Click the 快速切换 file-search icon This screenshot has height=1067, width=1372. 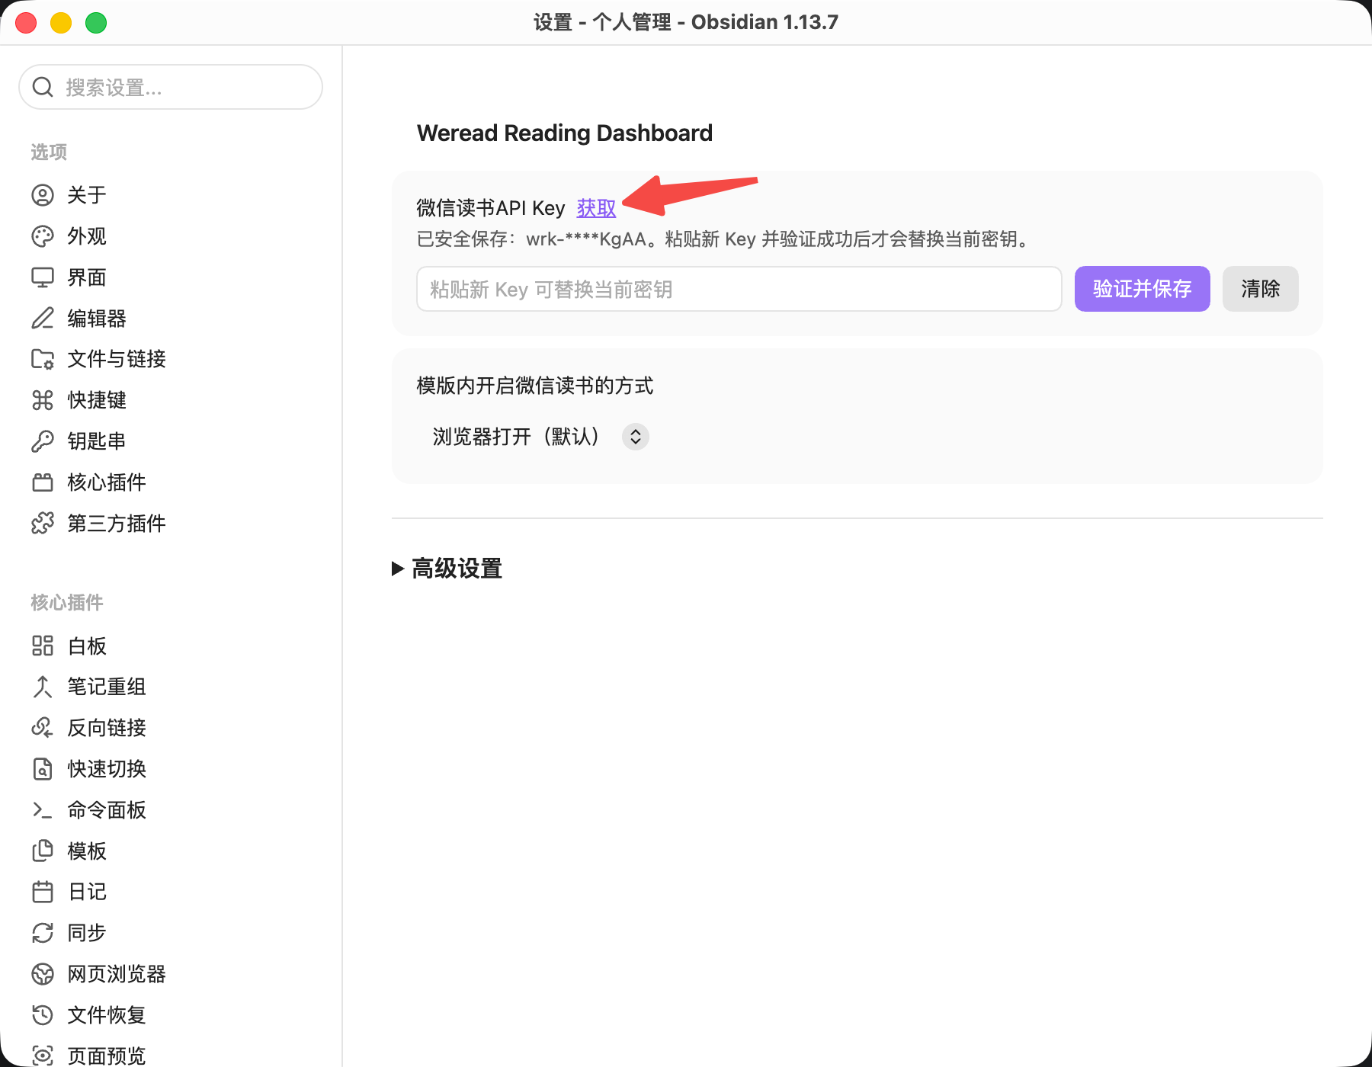coord(43,769)
